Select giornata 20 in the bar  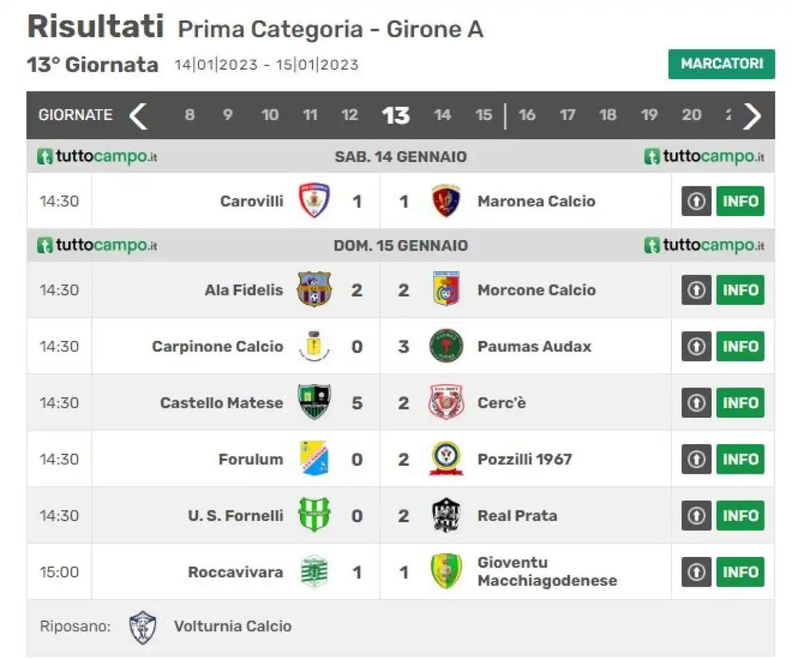pyautogui.click(x=691, y=115)
